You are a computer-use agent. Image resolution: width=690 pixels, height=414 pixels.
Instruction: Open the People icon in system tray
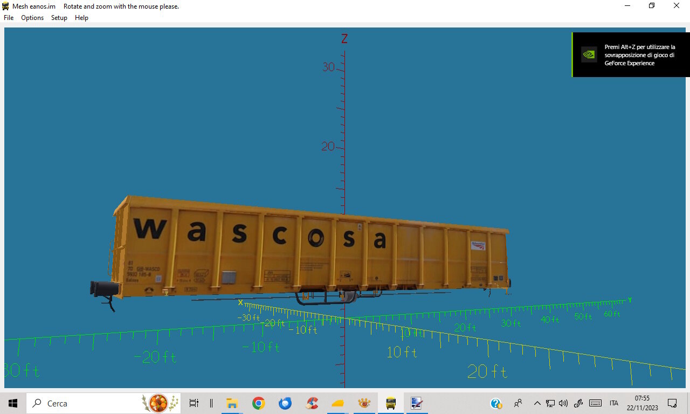(x=518, y=403)
